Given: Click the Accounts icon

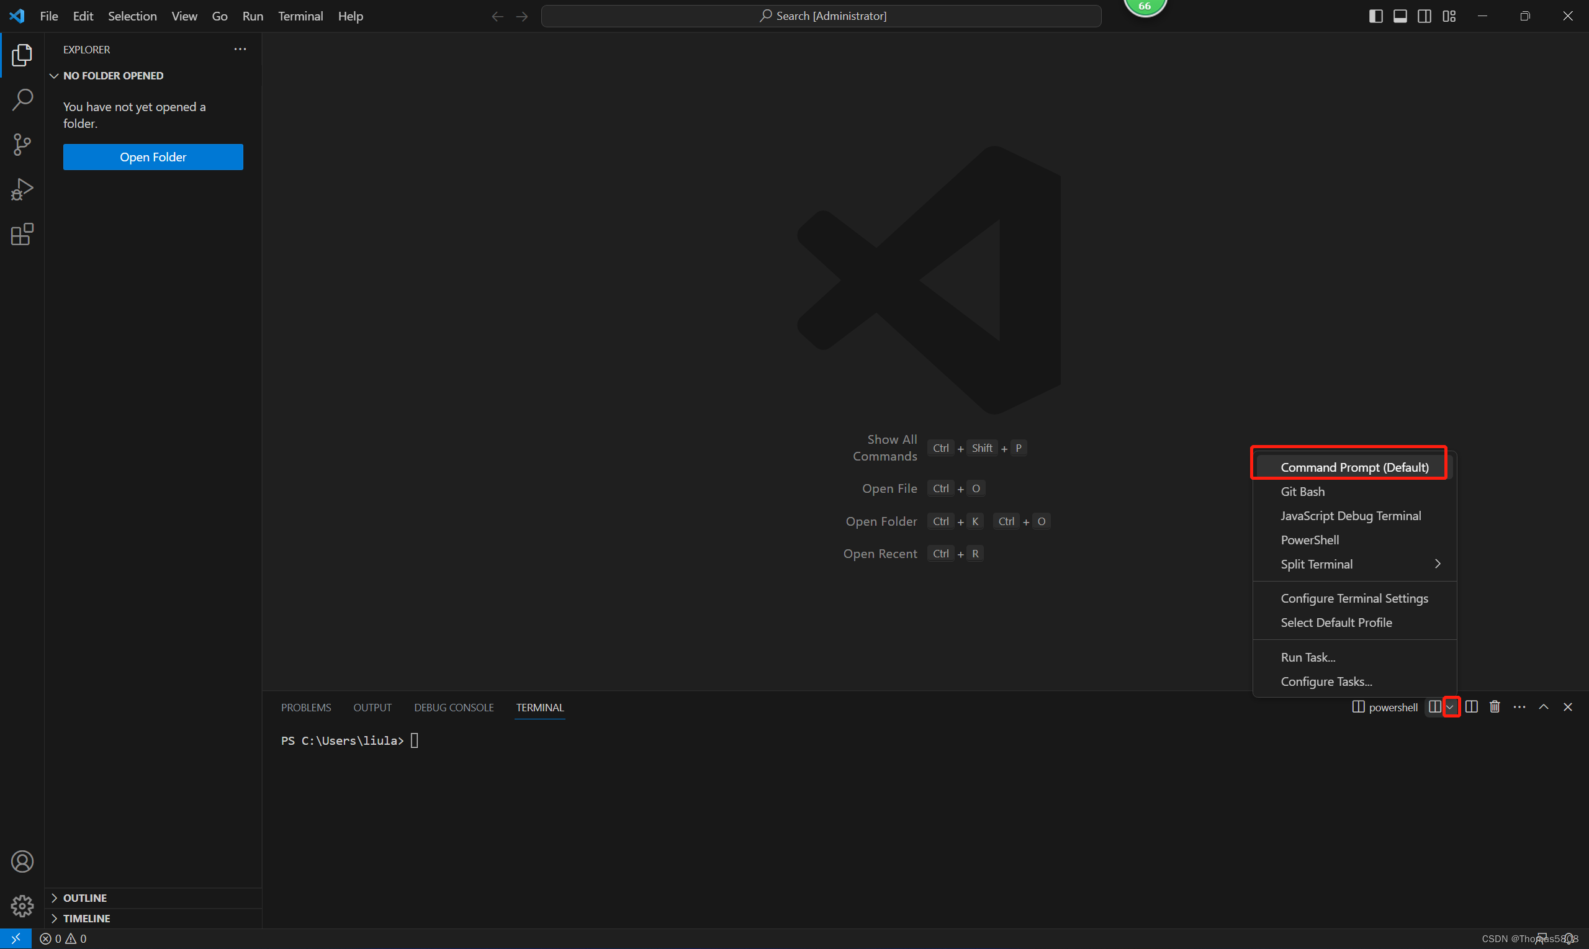Looking at the screenshot, I should click(x=22, y=861).
